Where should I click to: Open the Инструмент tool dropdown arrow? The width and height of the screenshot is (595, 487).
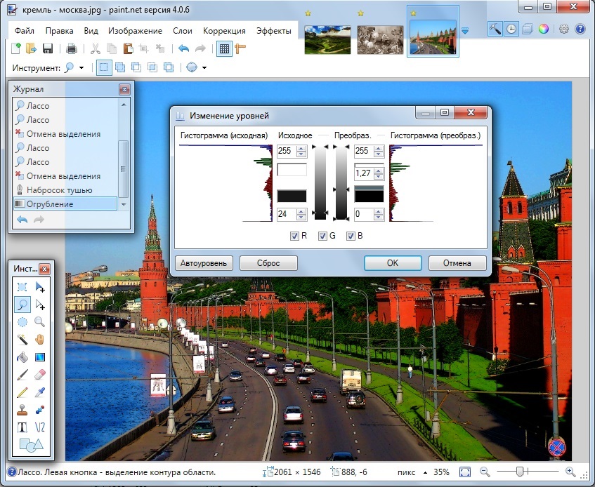[81, 68]
